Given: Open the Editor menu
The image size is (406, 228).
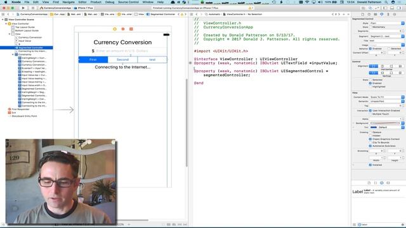Looking at the screenshot, I should point(82,2).
